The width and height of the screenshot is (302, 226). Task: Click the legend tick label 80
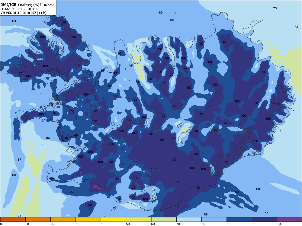click(203, 224)
